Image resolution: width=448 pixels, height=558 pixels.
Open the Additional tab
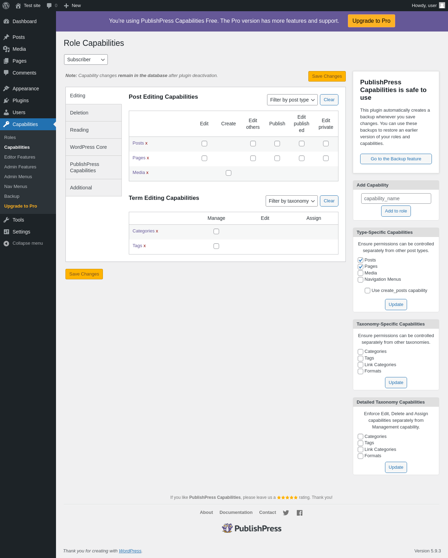point(93,188)
